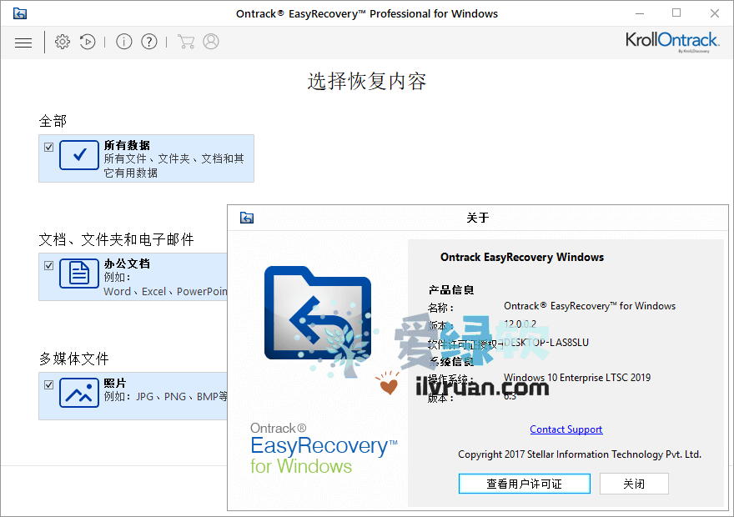The image size is (734, 517).
Task: Minimize the EasyRecovery main window
Action: tap(640, 13)
